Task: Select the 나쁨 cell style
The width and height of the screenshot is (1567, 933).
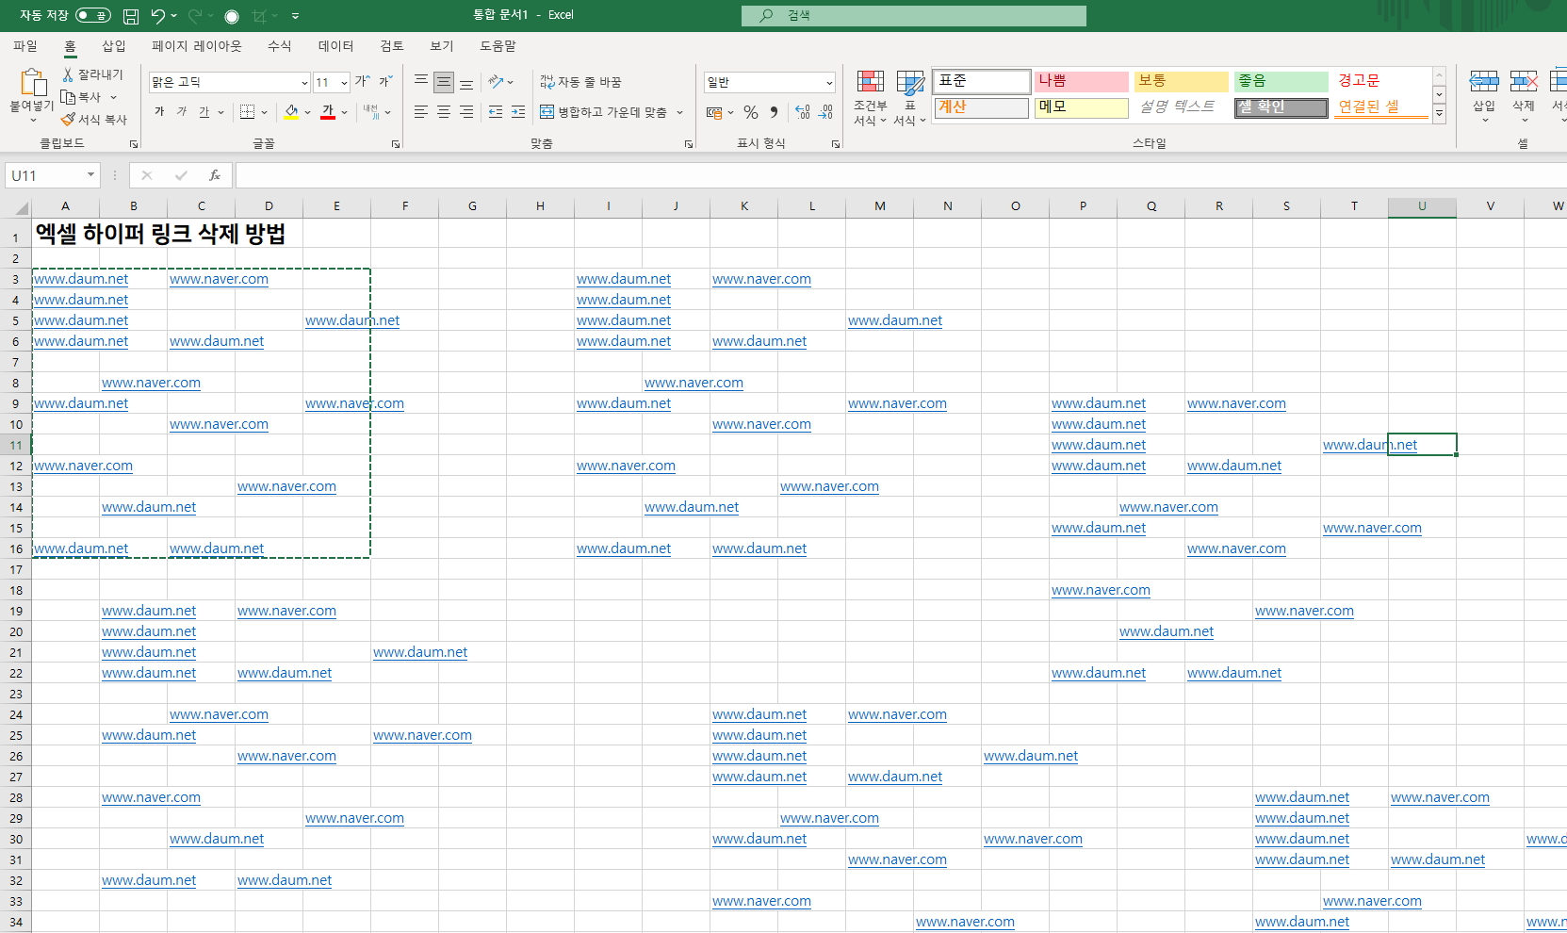Action: click(x=1082, y=81)
